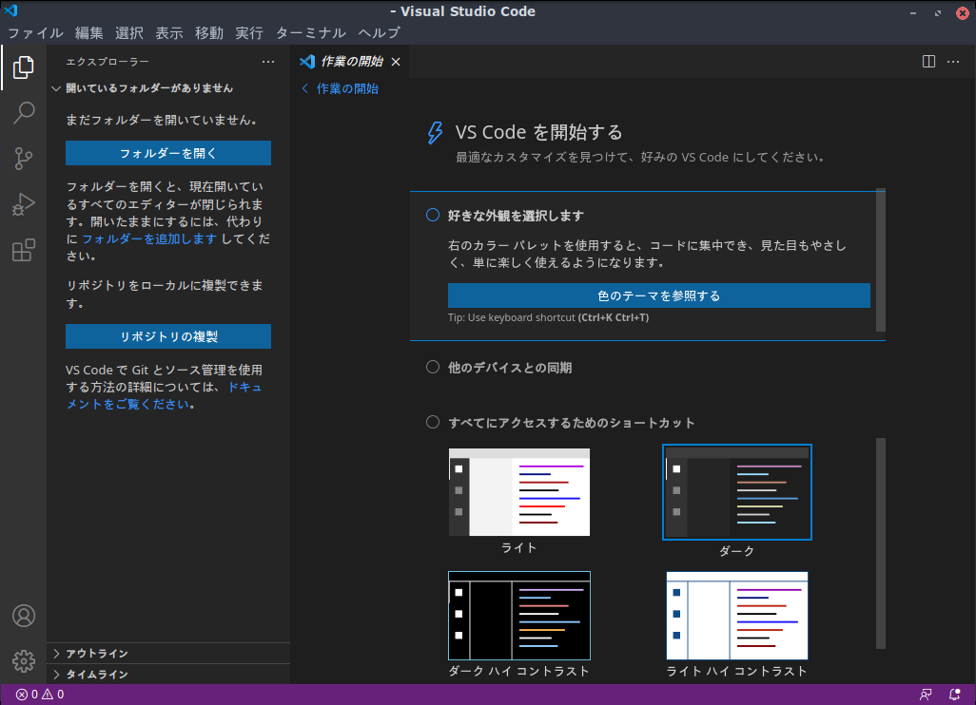
Task: Close the 作業の開始 tab
Action: [x=396, y=62]
